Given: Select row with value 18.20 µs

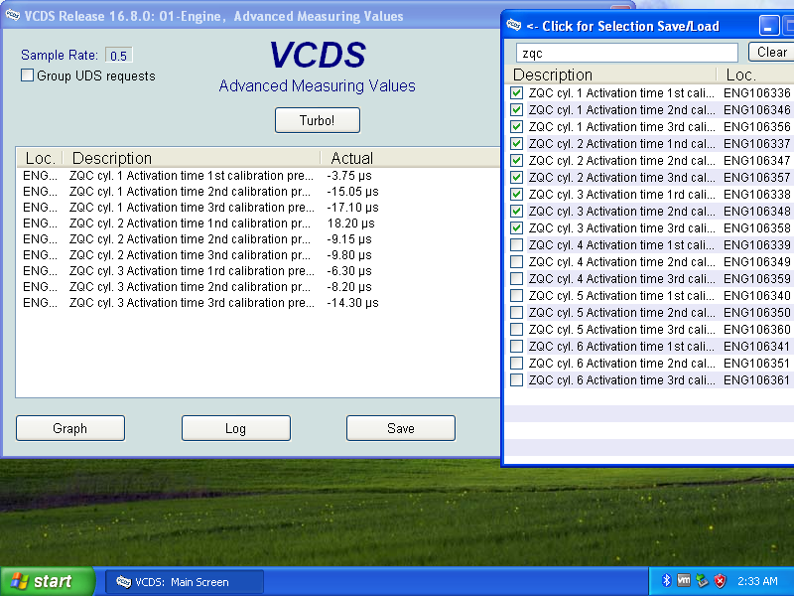Looking at the screenshot, I should click(x=258, y=223).
